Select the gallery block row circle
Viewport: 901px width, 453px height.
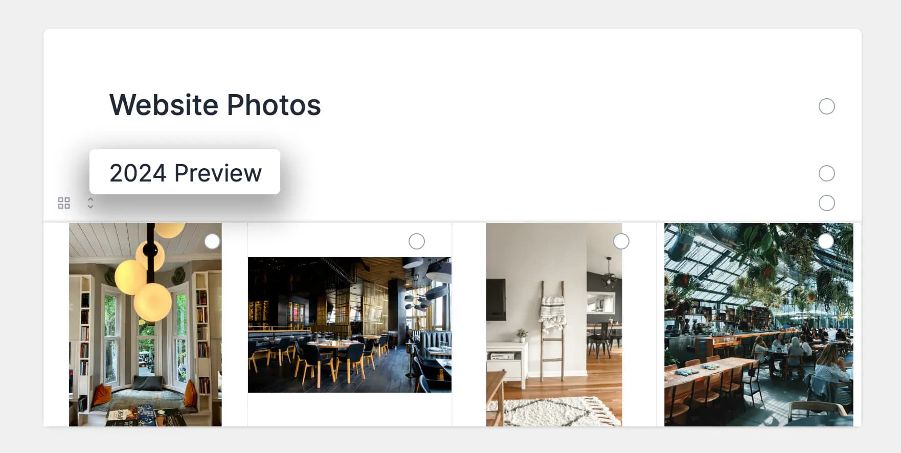point(826,203)
